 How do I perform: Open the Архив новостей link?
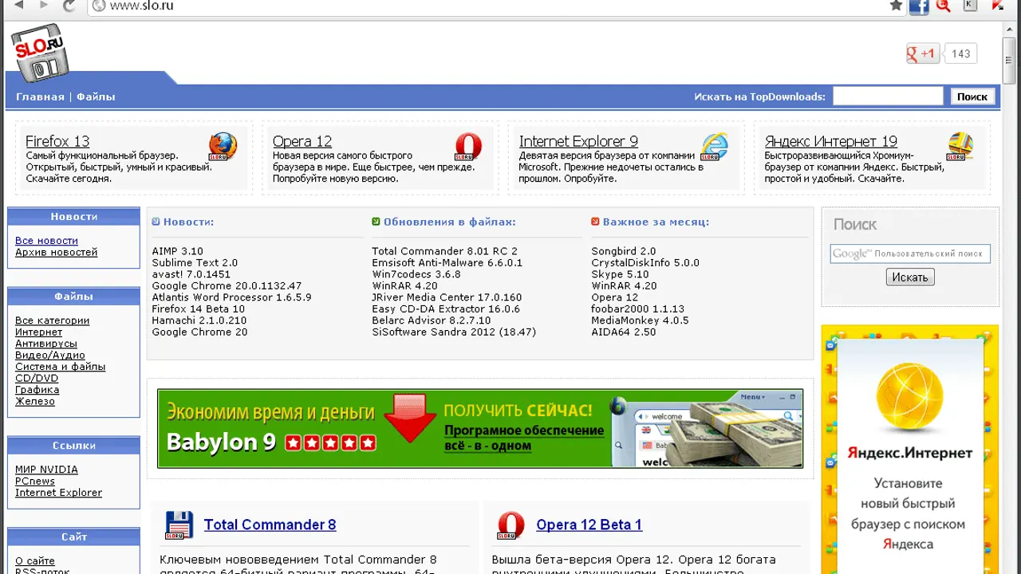[56, 252]
